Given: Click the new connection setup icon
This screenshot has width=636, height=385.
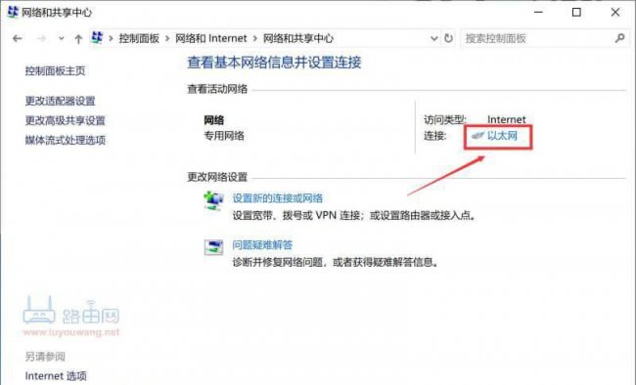Looking at the screenshot, I should [213, 200].
